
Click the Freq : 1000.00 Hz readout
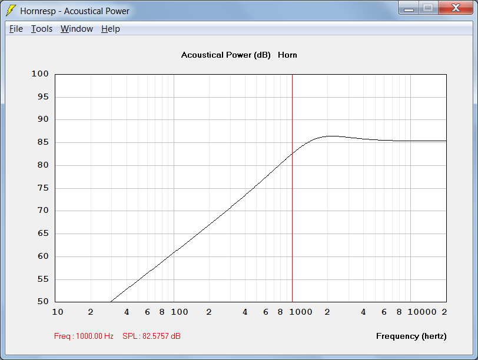tap(84, 336)
